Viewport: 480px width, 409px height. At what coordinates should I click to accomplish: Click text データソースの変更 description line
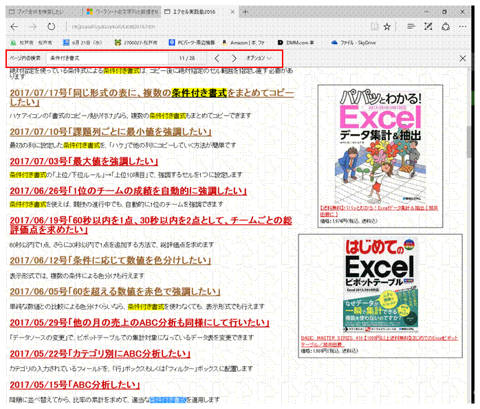pyautogui.click(x=131, y=338)
